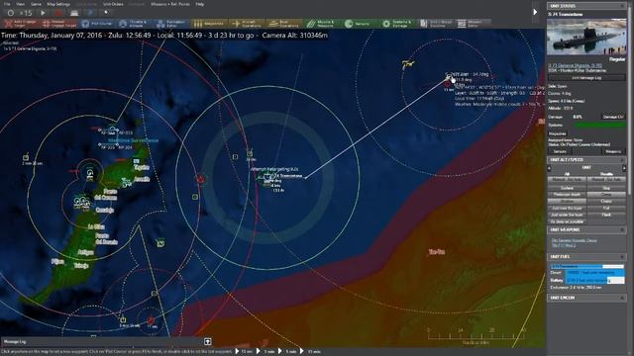The width and height of the screenshot is (634, 356).
Task: Open the File menu
Action: coord(7,4)
